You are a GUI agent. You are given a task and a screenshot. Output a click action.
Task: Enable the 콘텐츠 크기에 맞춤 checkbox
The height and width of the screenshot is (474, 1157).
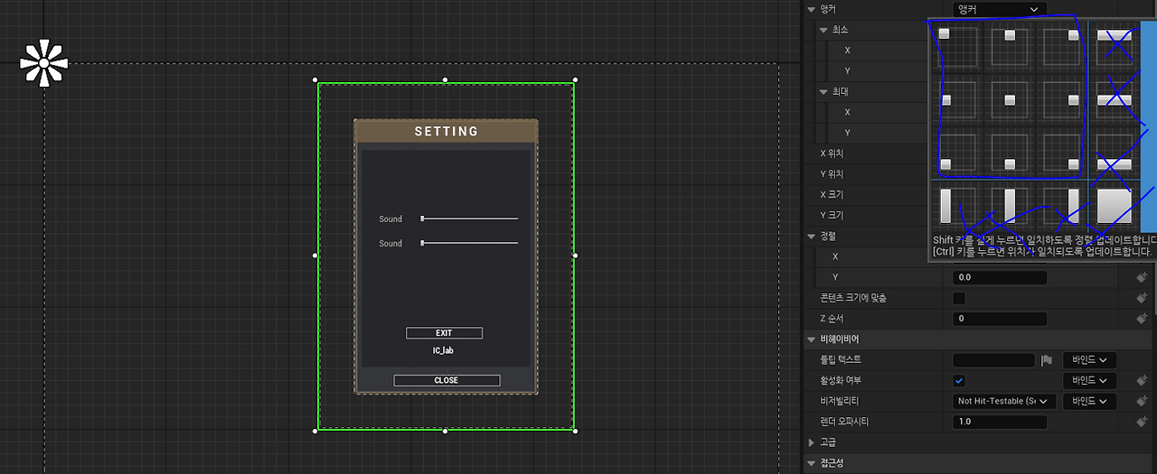959,298
